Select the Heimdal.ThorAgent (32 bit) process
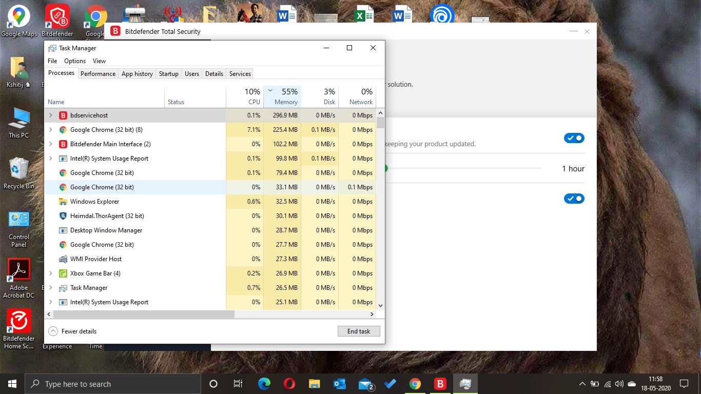Image resolution: width=701 pixels, height=394 pixels. (x=210, y=216)
